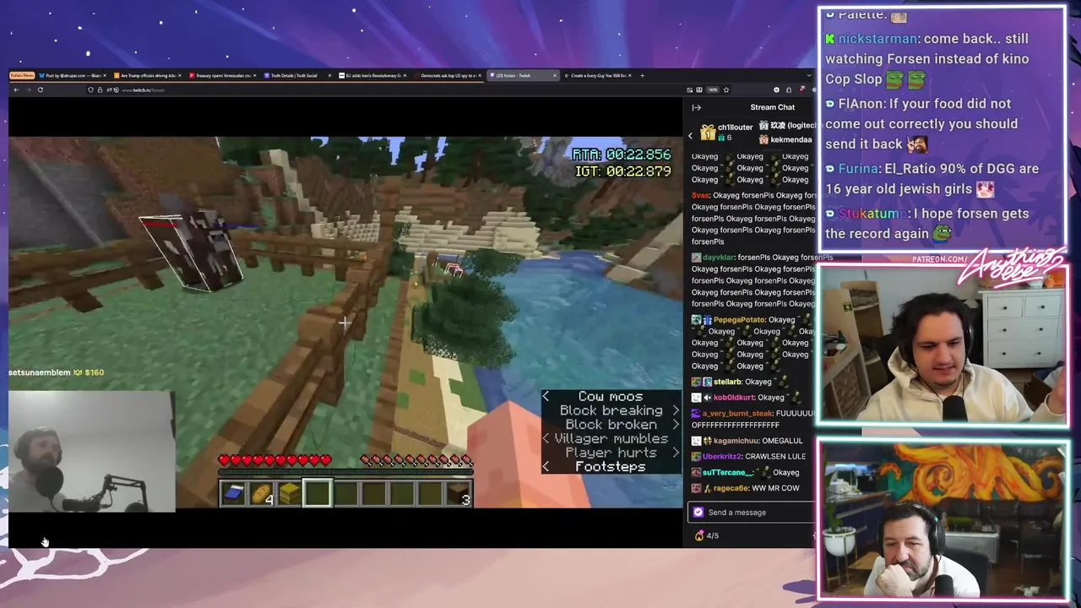Click the top right streamer webcam
The width and height of the screenshot is (1081, 608).
pyautogui.click(x=942, y=345)
